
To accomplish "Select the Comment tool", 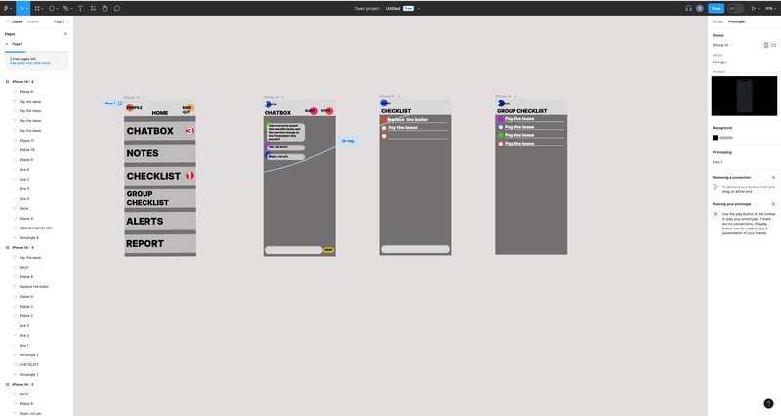I will (x=117, y=8).
